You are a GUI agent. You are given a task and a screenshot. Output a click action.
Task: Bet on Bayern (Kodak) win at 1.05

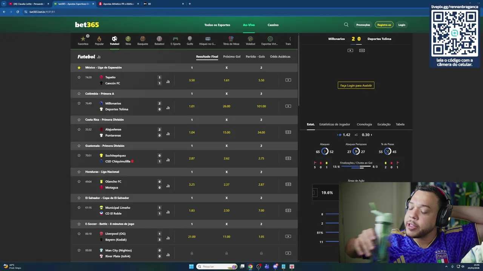tap(261, 236)
